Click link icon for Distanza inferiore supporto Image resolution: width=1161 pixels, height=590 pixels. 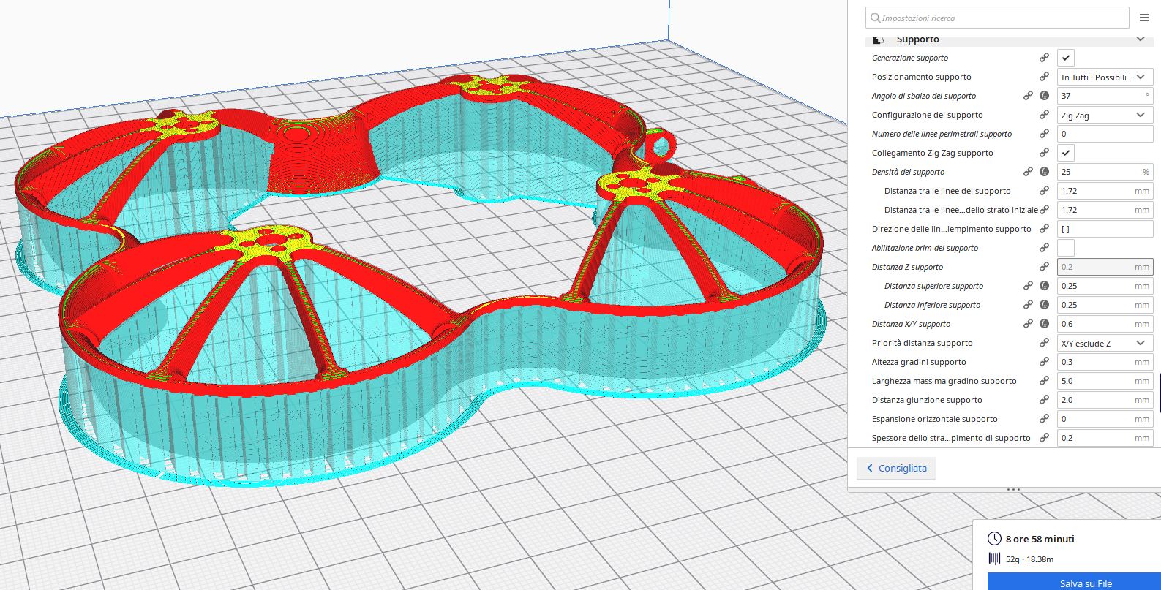tap(1029, 305)
